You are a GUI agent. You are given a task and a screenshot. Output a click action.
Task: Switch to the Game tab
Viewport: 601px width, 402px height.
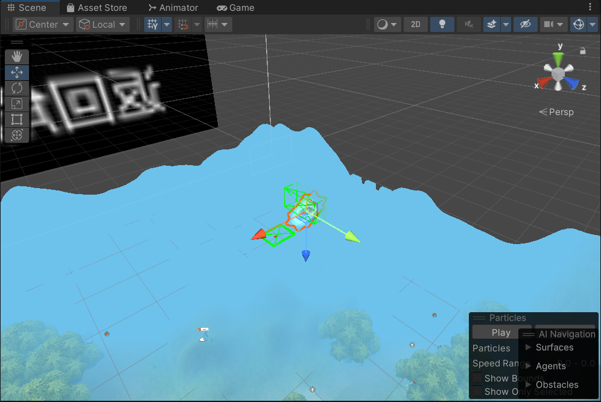click(x=235, y=8)
